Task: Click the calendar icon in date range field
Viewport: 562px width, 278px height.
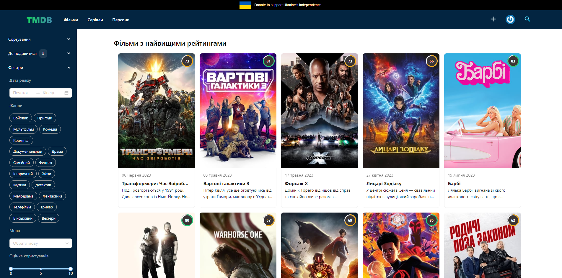Action: [66, 93]
